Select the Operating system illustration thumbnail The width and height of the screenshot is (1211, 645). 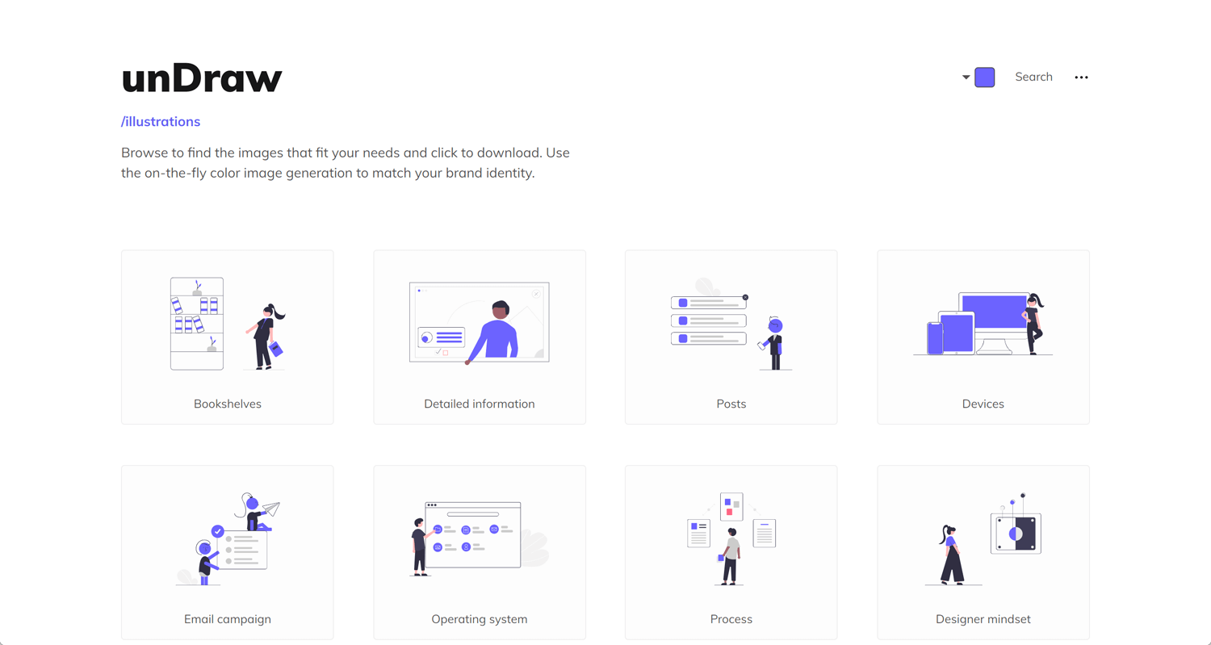tap(480, 539)
